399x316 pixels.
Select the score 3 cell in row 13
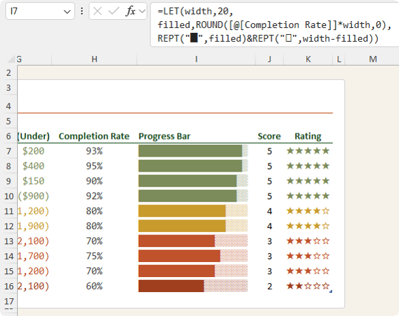(x=269, y=241)
